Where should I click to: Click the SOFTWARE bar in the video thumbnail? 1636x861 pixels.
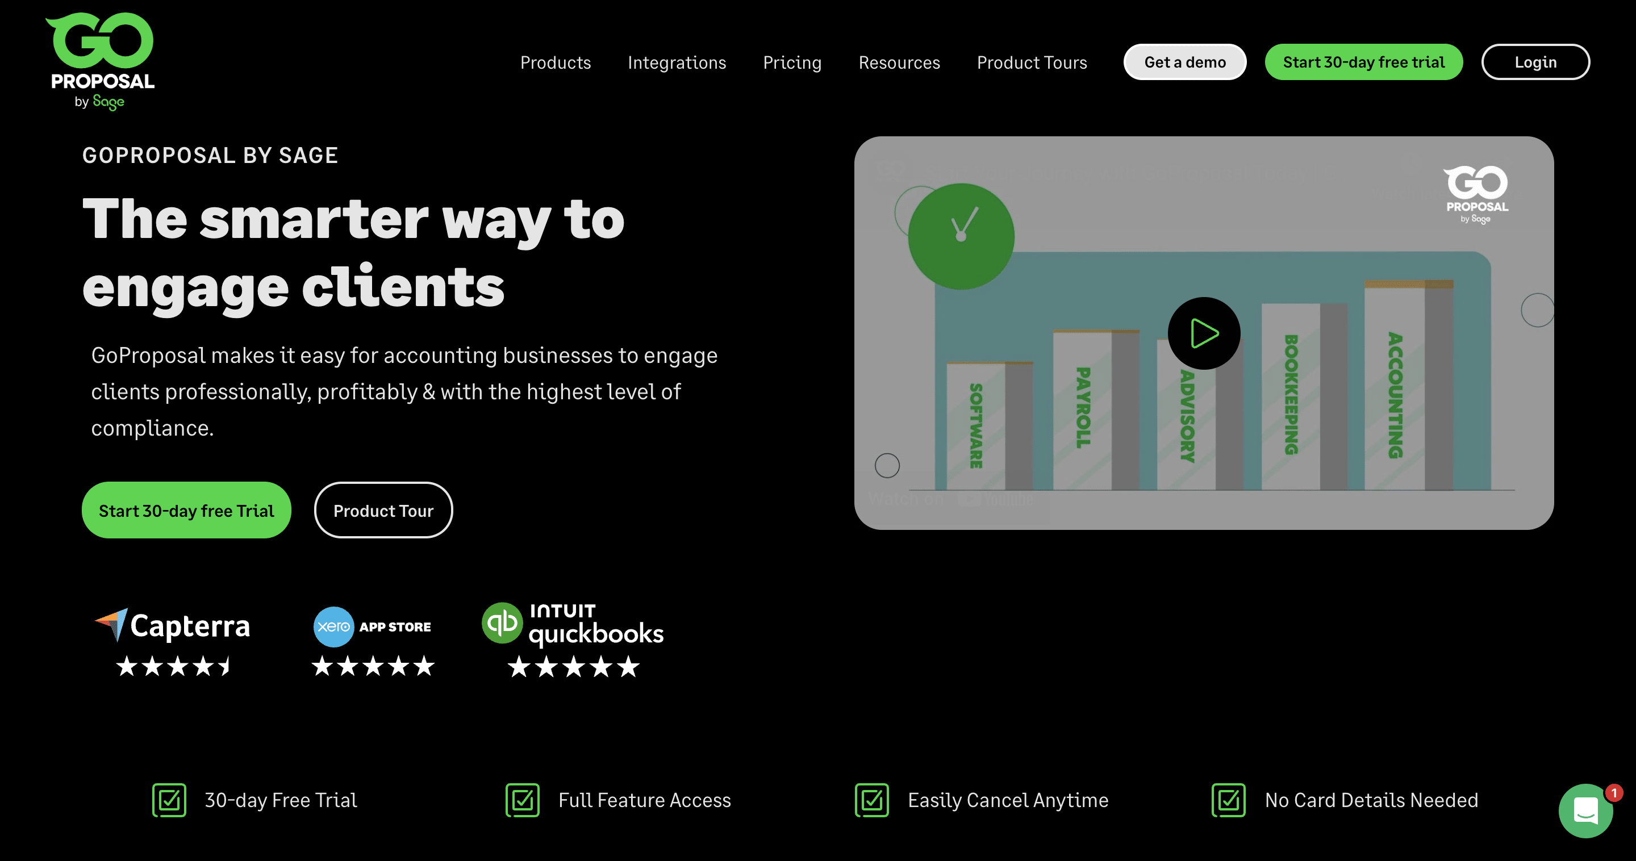pyautogui.click(x=989, y=425)
